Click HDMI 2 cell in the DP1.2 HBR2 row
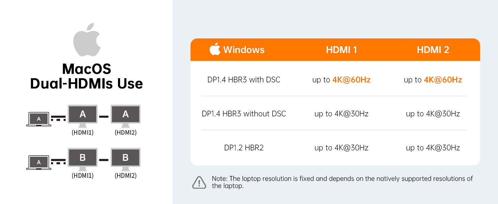Image resolution: width=498 pixels, height=204 pixels. (x=433, y=148)
